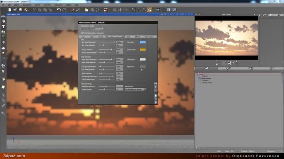Click the Aerial perspective value field
Viewport: 284px width, 159px height.
point(119,87)
